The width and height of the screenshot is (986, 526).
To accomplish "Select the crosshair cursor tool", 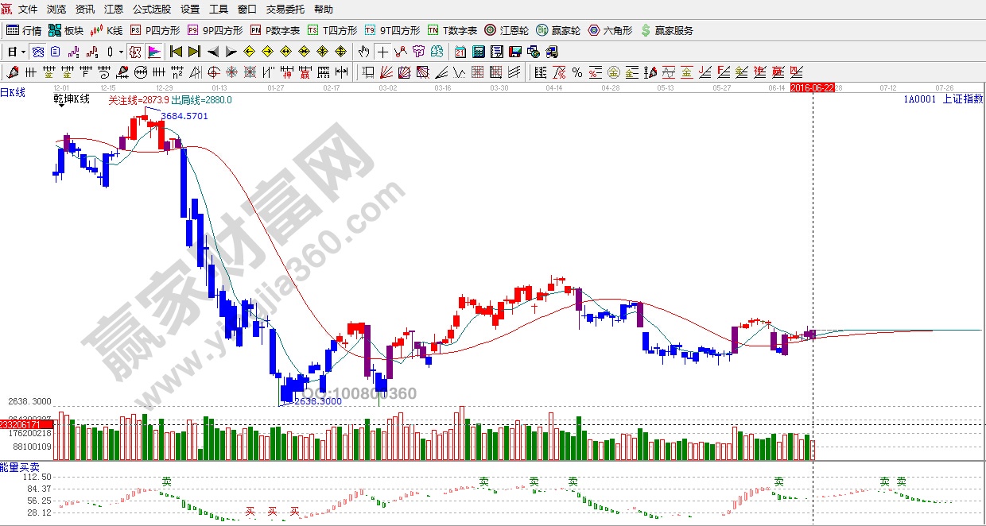I will pos(382,52).
